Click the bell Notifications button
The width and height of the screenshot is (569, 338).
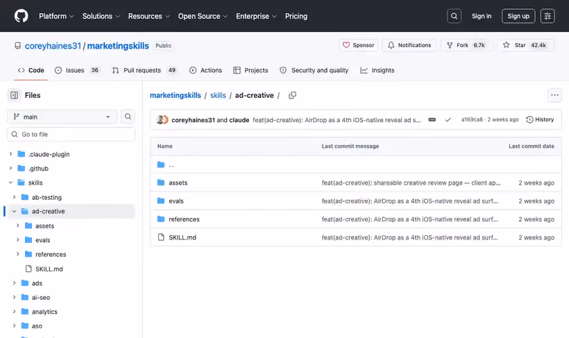[x=409, y=45]
